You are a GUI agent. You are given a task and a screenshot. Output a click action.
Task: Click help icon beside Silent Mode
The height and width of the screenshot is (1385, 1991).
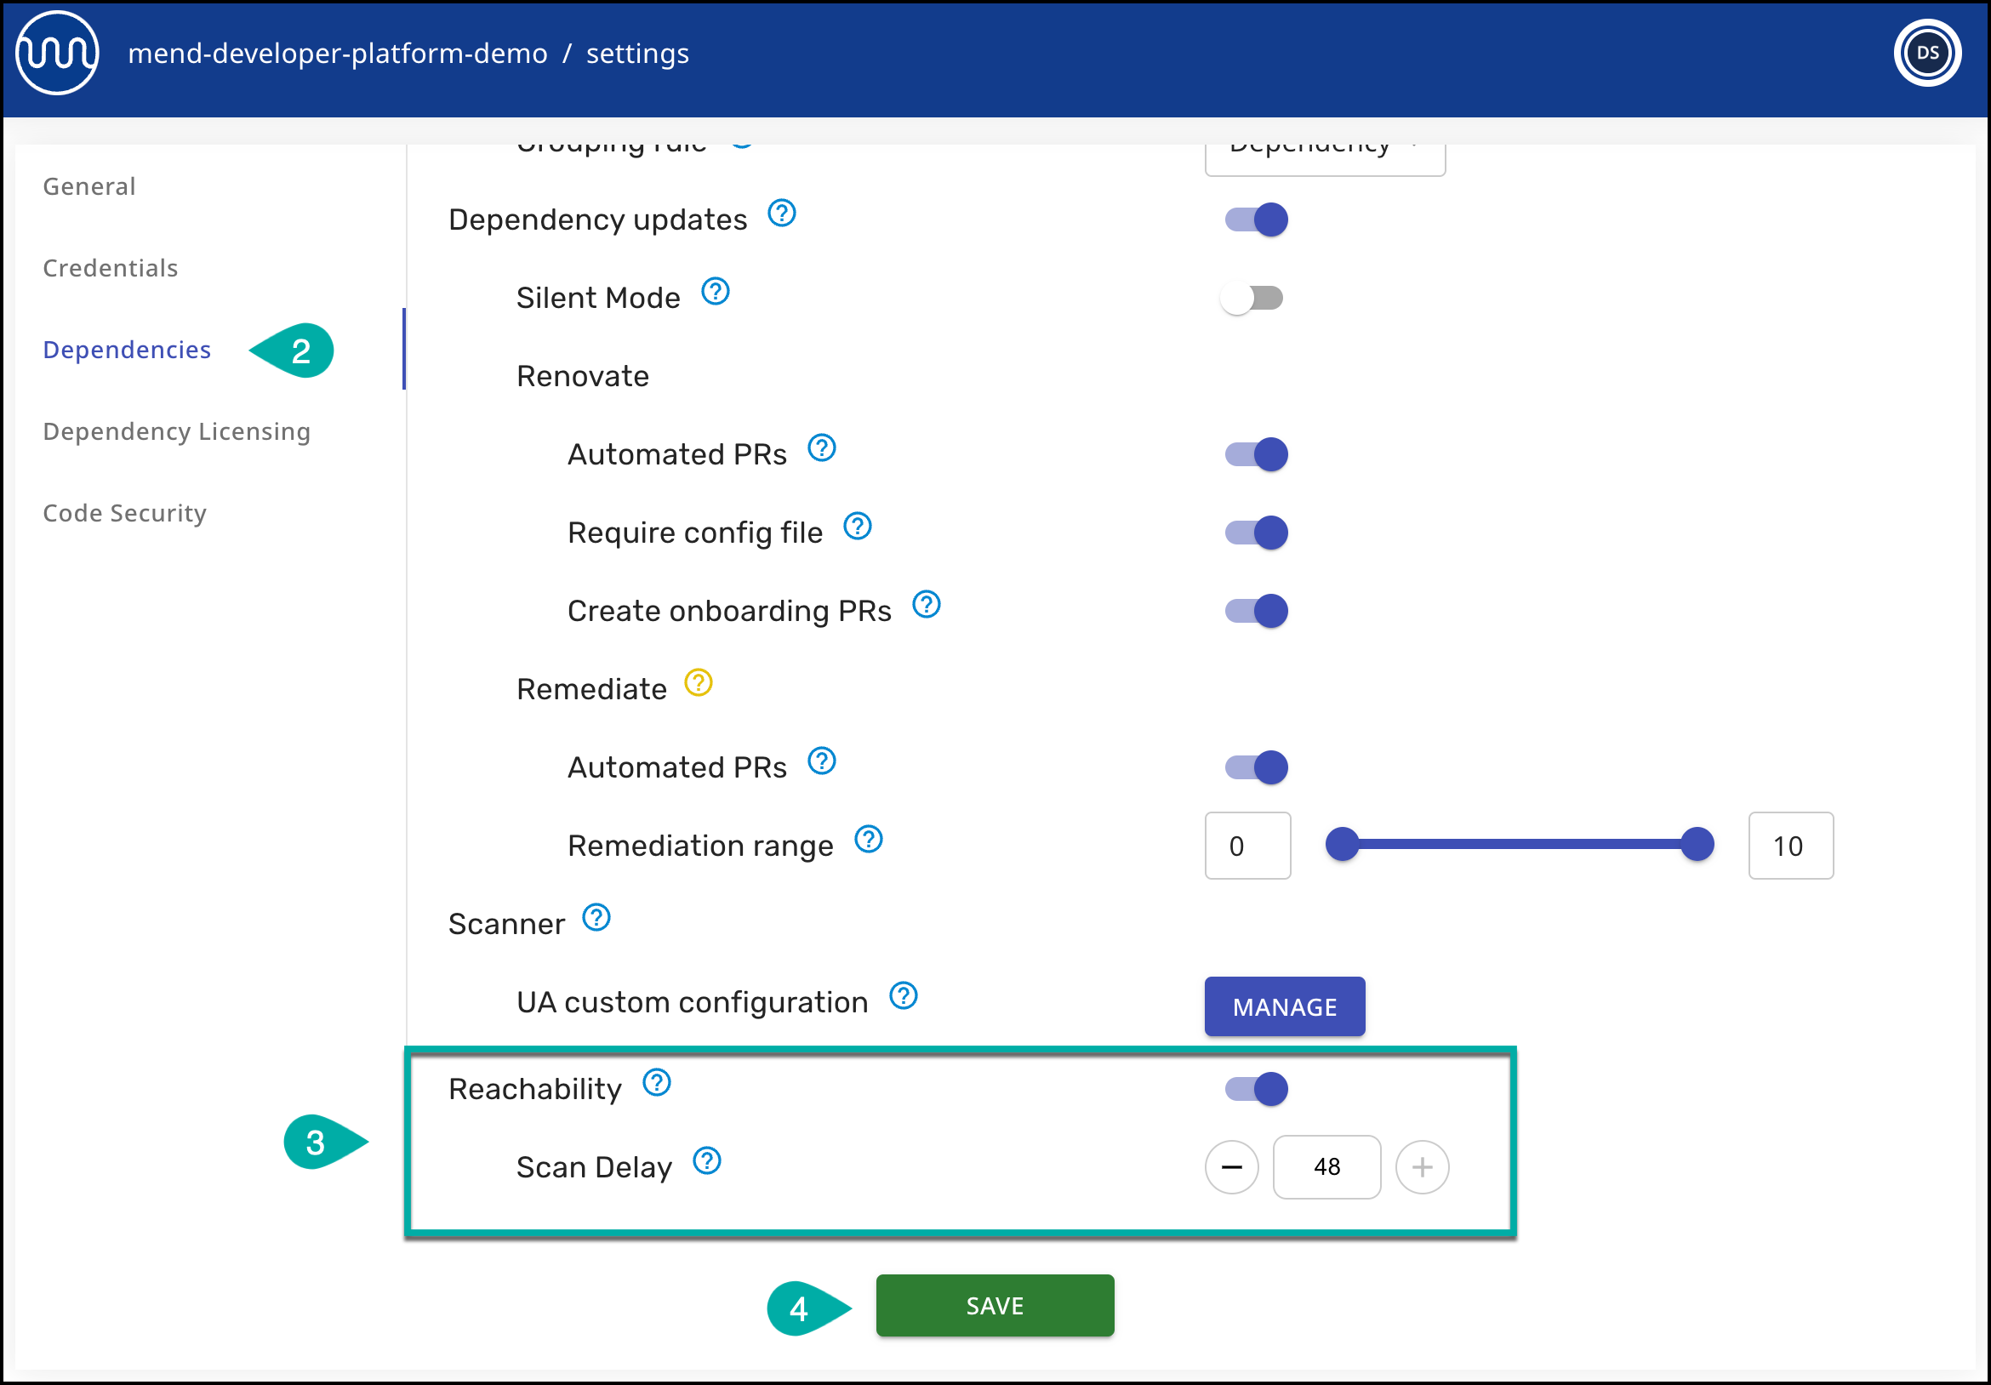(715, 292)
